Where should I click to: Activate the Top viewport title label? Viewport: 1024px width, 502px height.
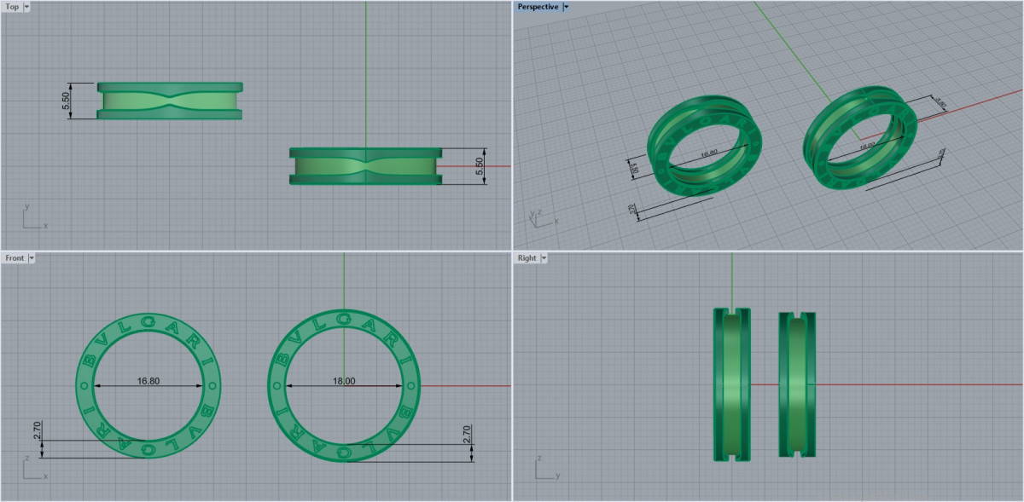click(x=12, y=6)
